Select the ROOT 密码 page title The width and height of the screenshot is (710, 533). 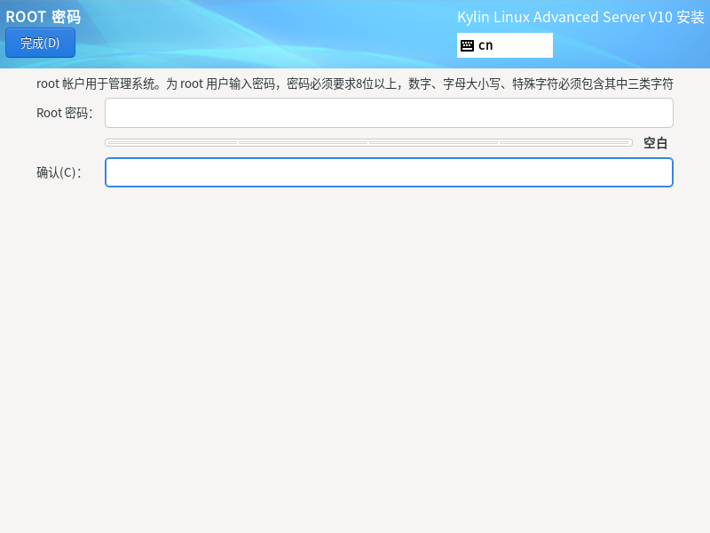[x=43, y=16]
